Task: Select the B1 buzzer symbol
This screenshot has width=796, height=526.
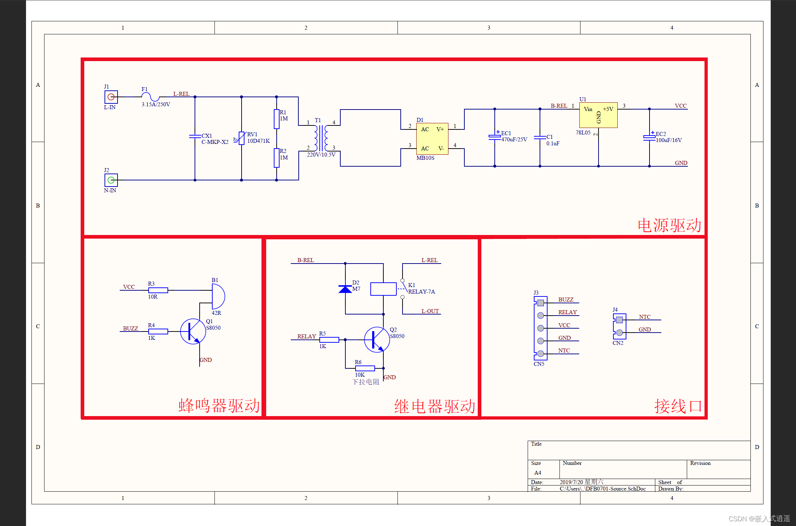Action: coord(218,296)
